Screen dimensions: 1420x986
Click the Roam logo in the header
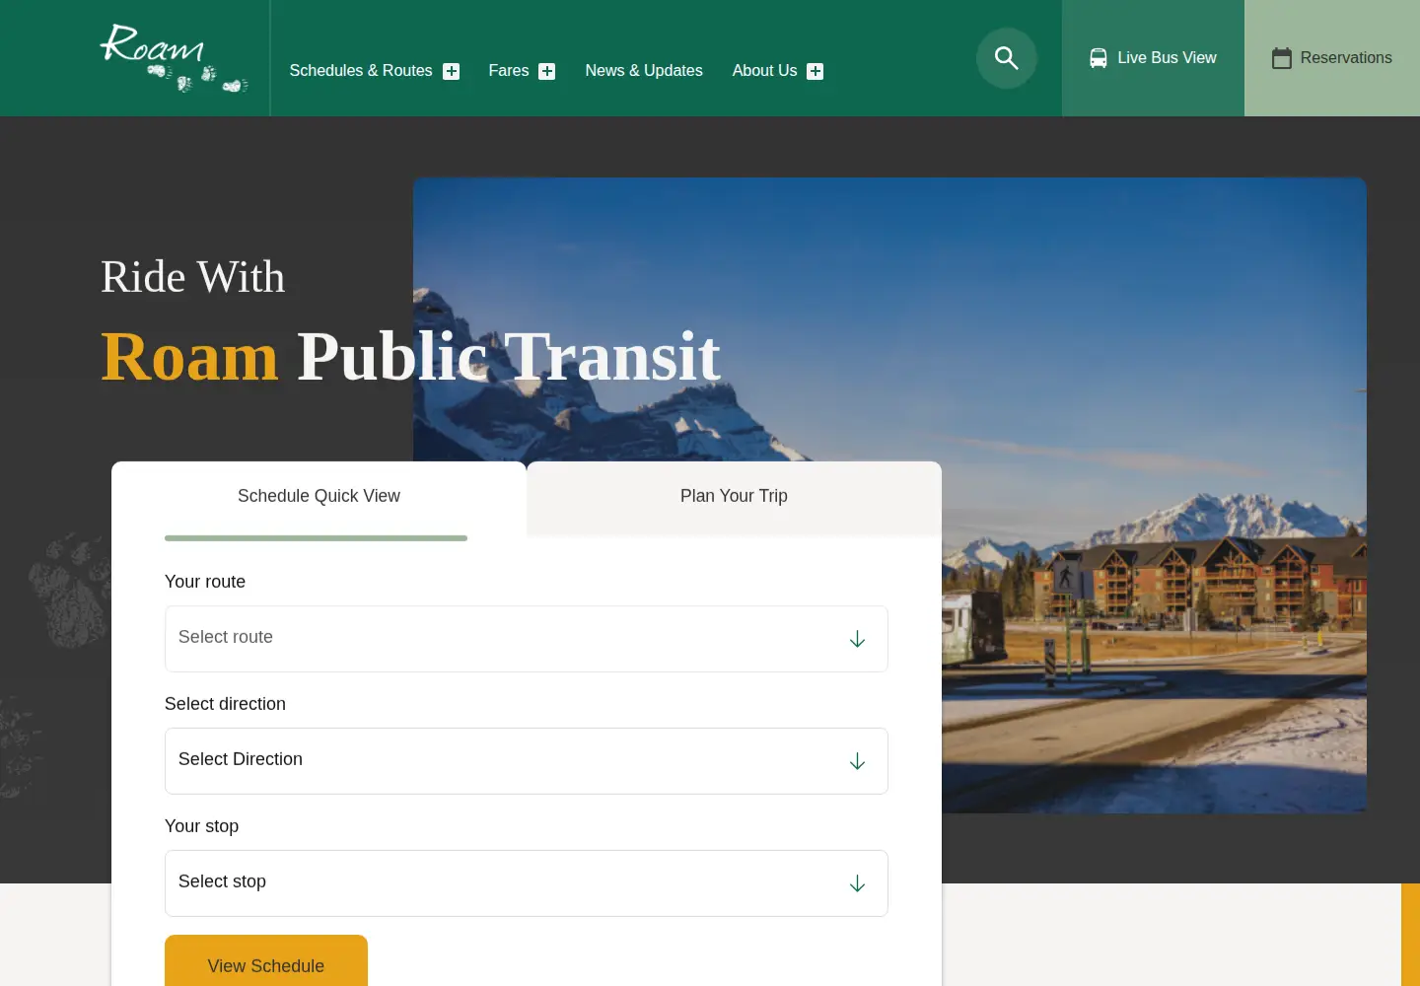174,58
